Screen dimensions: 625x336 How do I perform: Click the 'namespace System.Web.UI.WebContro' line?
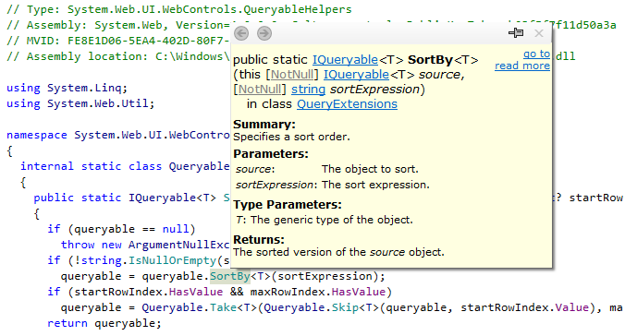click(x=118, y=135)
